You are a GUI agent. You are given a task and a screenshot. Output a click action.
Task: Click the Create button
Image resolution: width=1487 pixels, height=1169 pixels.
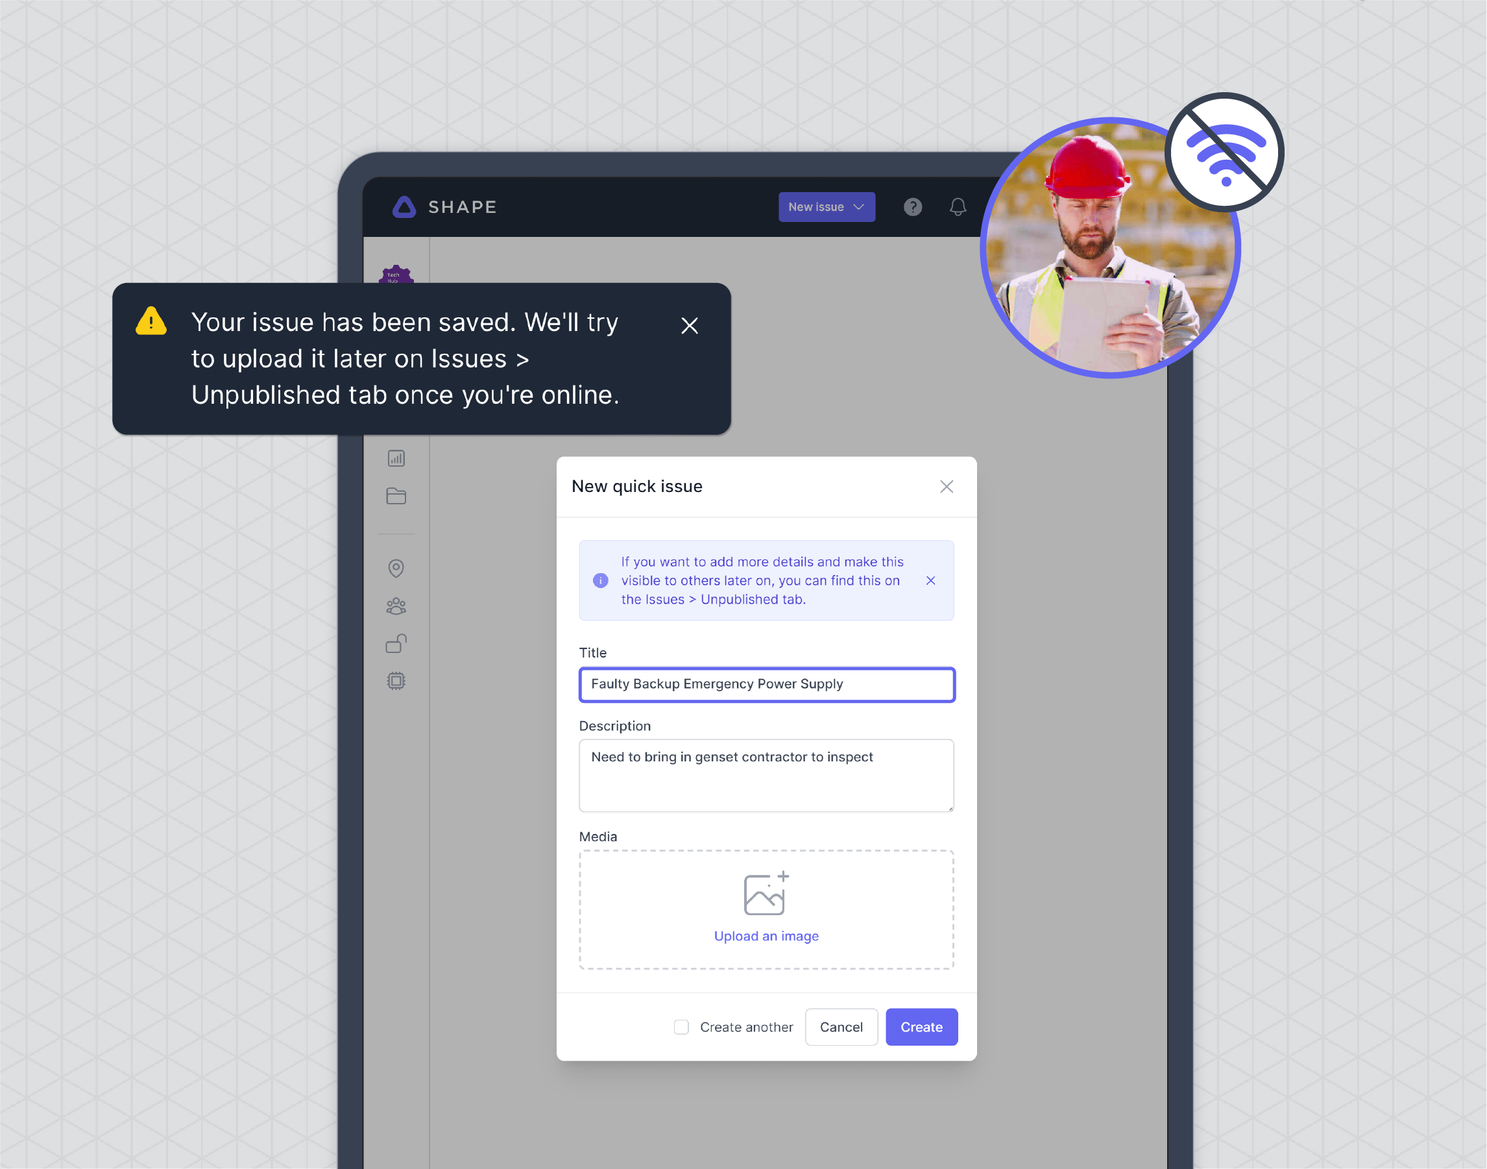click(x=920, y=1026)
